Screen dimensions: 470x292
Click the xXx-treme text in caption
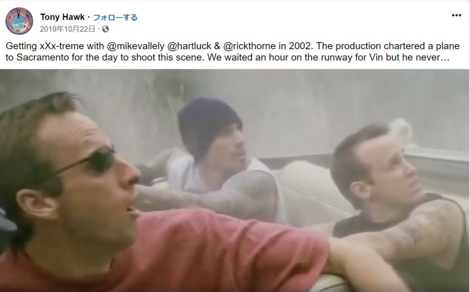[x=62, y=46]
